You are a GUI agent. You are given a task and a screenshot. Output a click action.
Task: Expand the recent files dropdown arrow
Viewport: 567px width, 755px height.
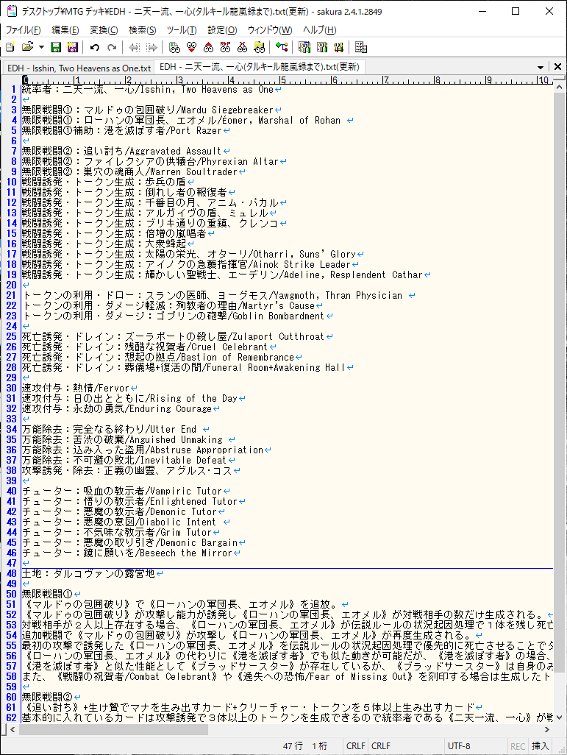coord(41,47)
